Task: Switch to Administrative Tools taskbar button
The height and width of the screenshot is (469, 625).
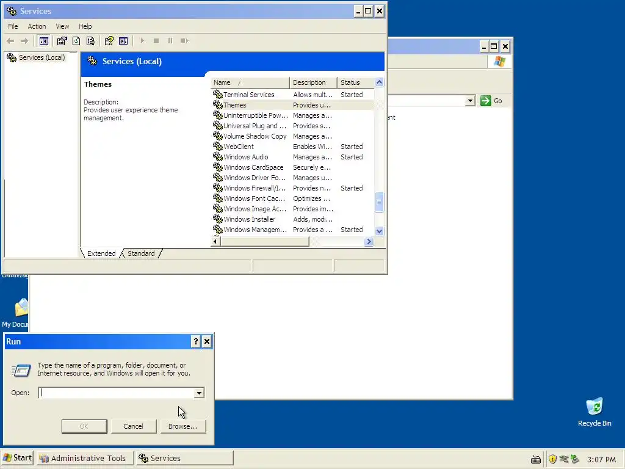Action: [x=85, y=458]
